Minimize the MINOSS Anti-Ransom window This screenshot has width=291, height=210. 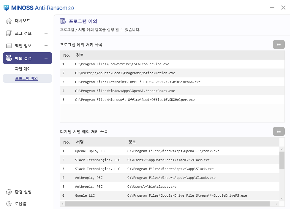point(273,8)
